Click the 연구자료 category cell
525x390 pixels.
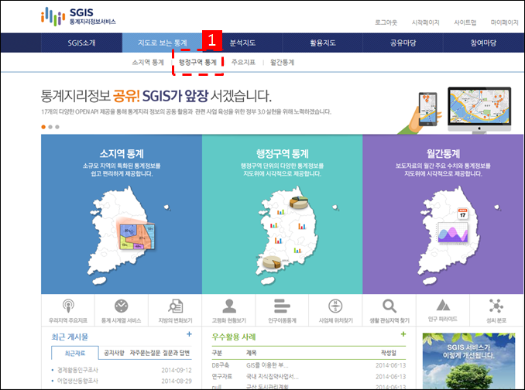click(x=221, y=377)
